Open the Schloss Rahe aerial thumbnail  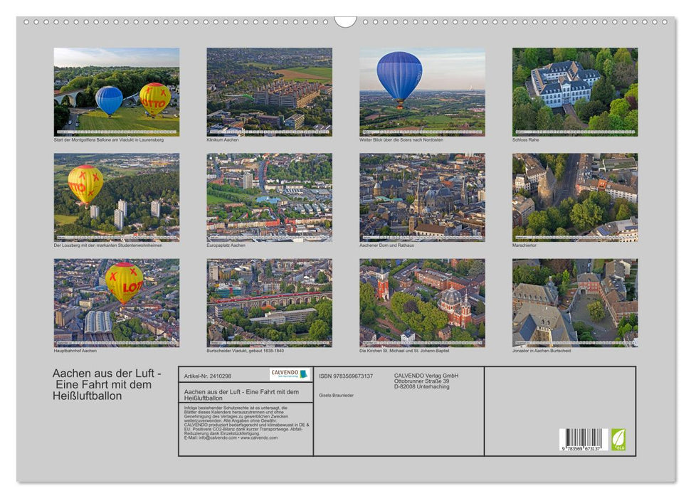point(575,92)
